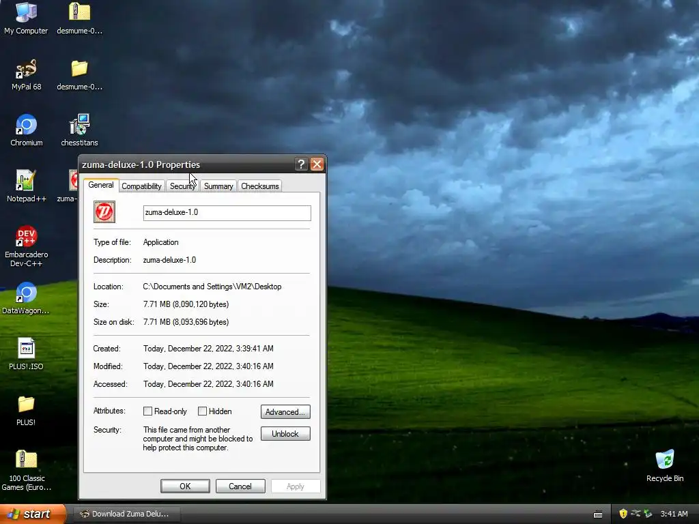This screenshot has height=524, width=699.
Task: Click the Unblock button
Action: pyautogui.click(x=285, y=433)
